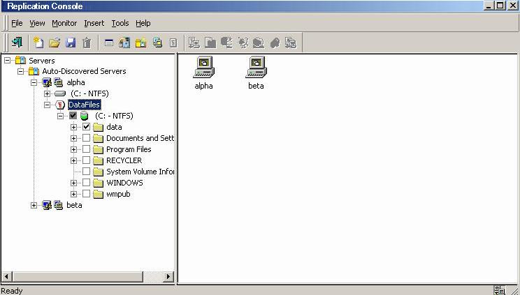
Task: Click the DataFiles replication set icon
Action: click(60, 105)
